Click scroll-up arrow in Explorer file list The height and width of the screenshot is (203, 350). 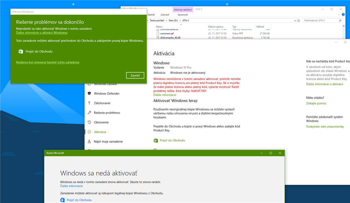pos(344,26)
